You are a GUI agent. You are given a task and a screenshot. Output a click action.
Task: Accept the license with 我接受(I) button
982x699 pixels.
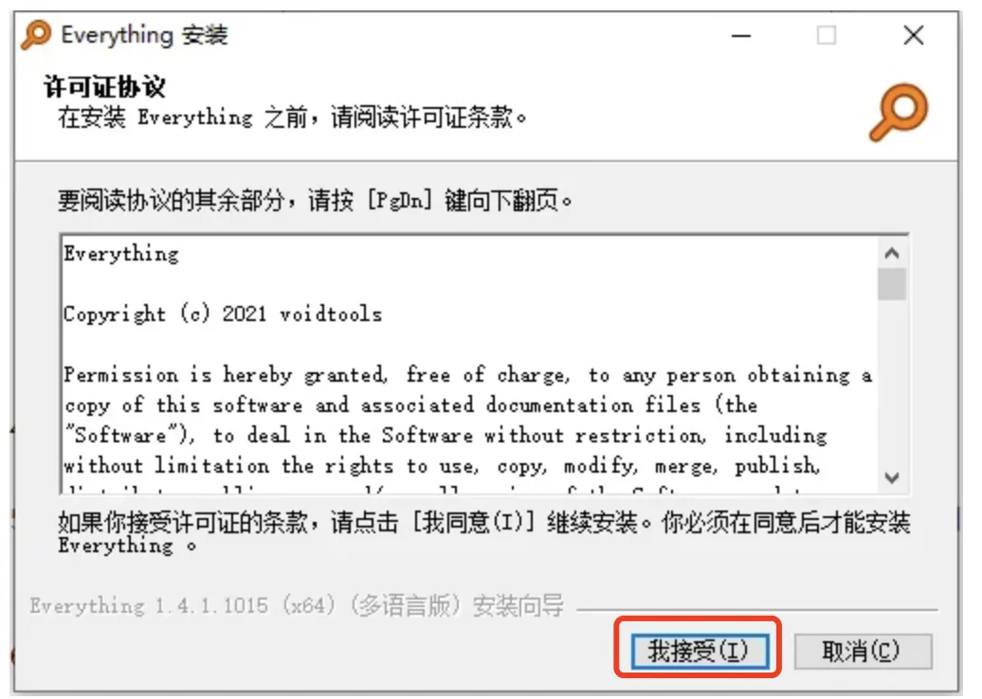coord(700,651)
